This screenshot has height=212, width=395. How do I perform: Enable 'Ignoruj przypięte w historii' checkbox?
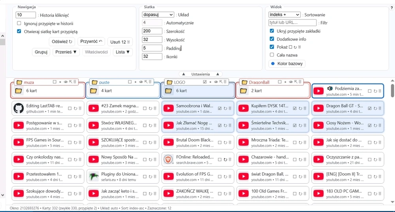coord(19,23)
